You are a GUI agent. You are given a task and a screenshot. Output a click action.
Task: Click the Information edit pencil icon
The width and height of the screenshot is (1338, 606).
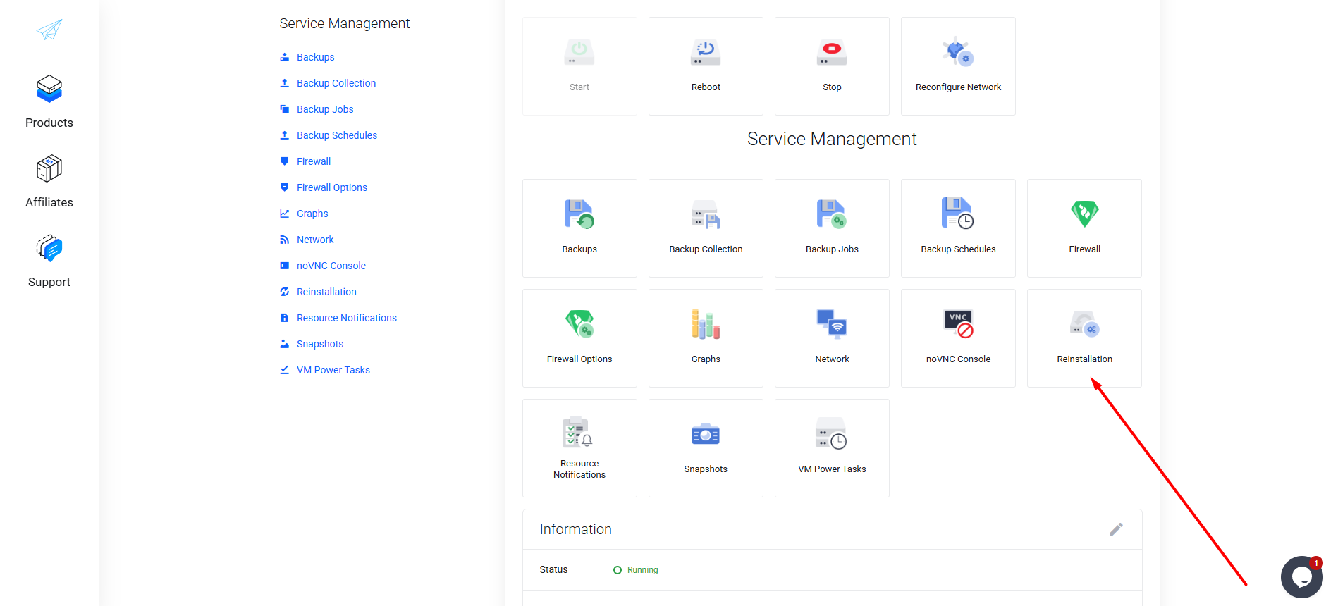pos(1116,529)
